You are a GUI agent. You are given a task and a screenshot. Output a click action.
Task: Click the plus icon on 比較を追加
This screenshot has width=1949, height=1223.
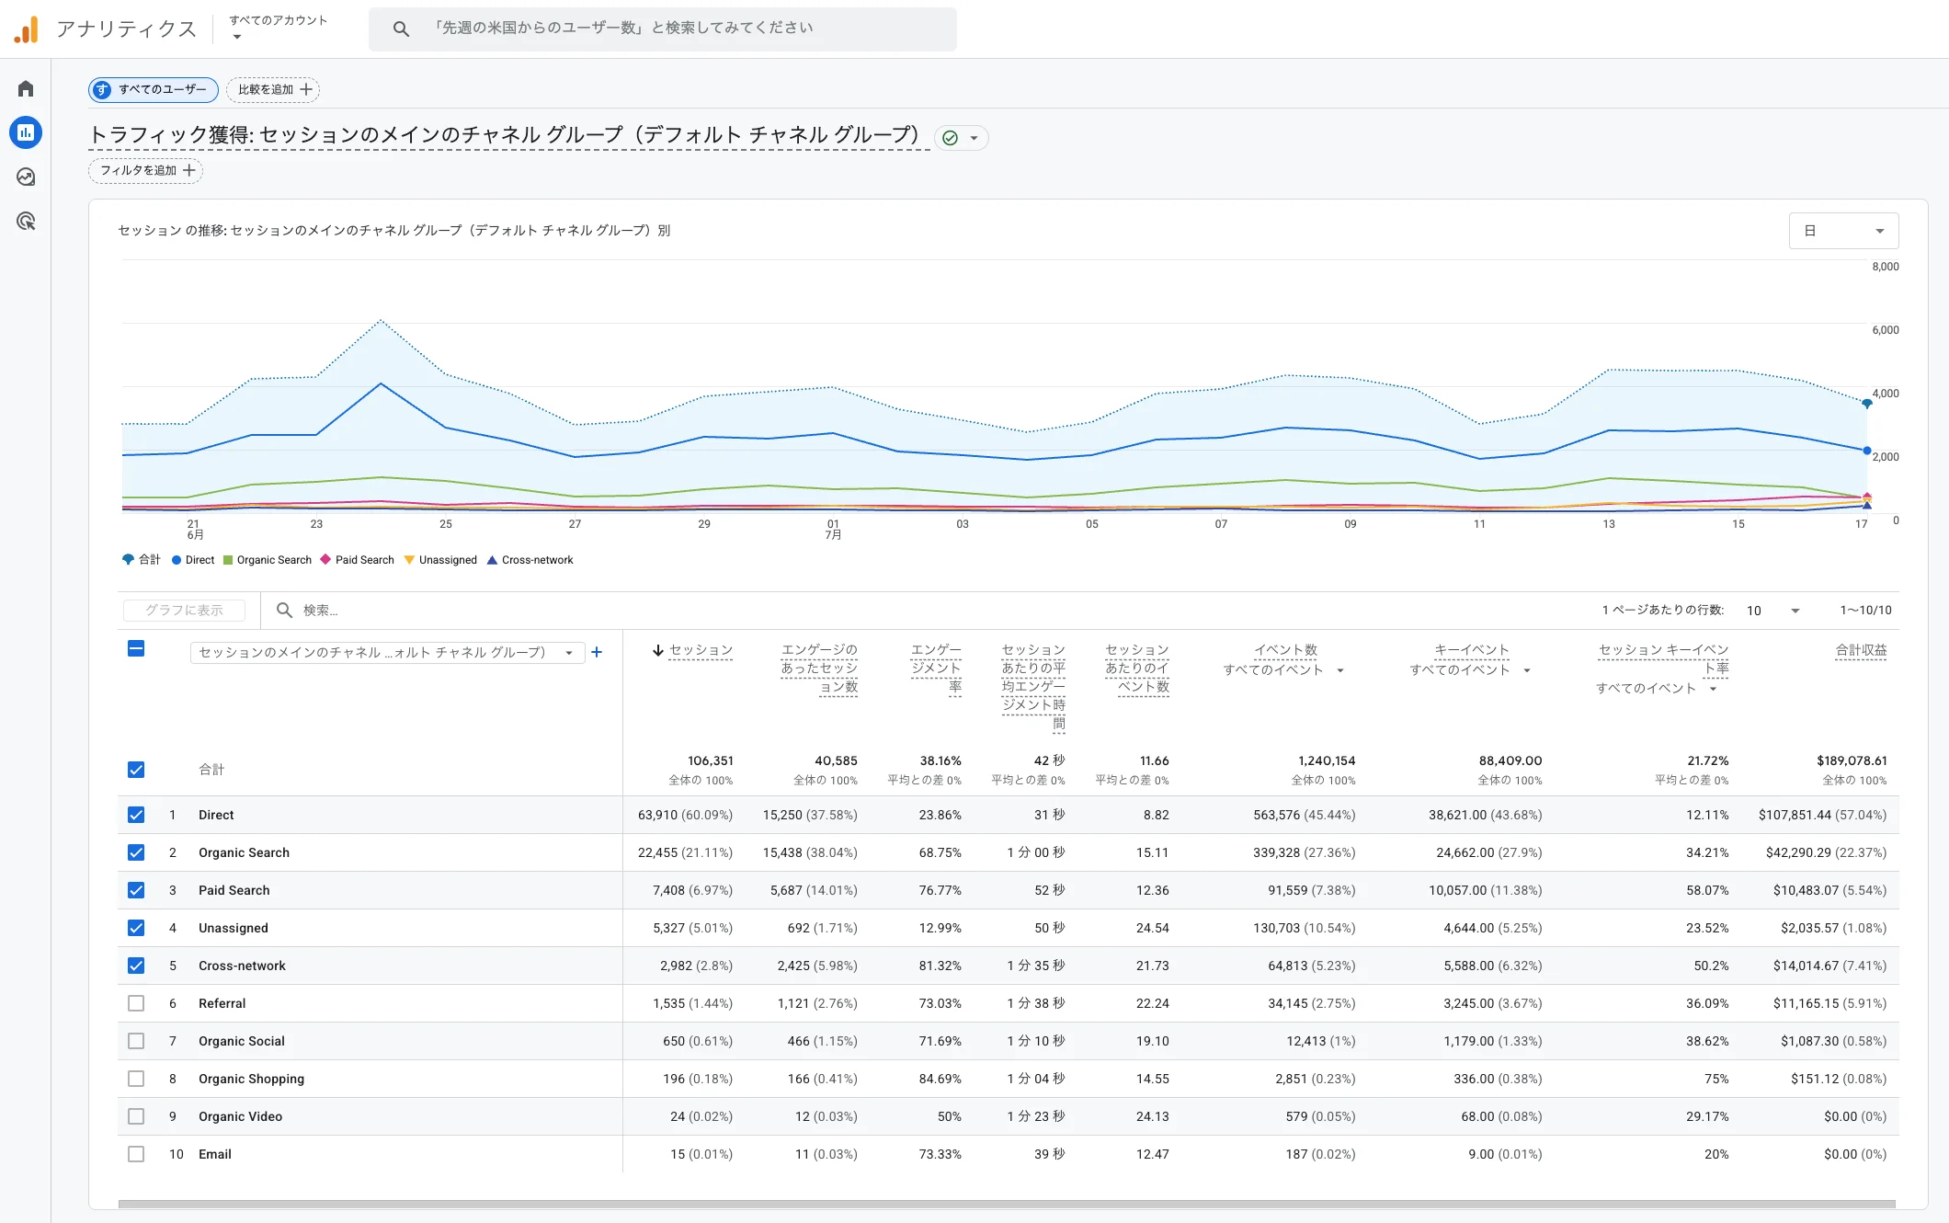[x=306, y=89]
